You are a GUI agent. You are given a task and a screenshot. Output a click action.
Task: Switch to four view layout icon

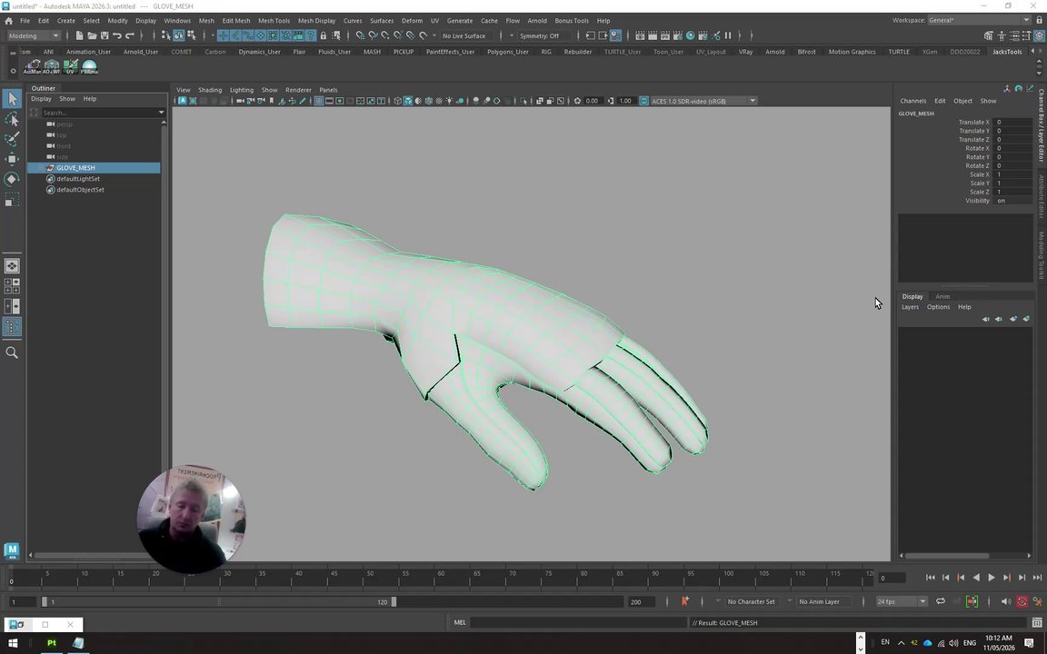pos(12,286)
